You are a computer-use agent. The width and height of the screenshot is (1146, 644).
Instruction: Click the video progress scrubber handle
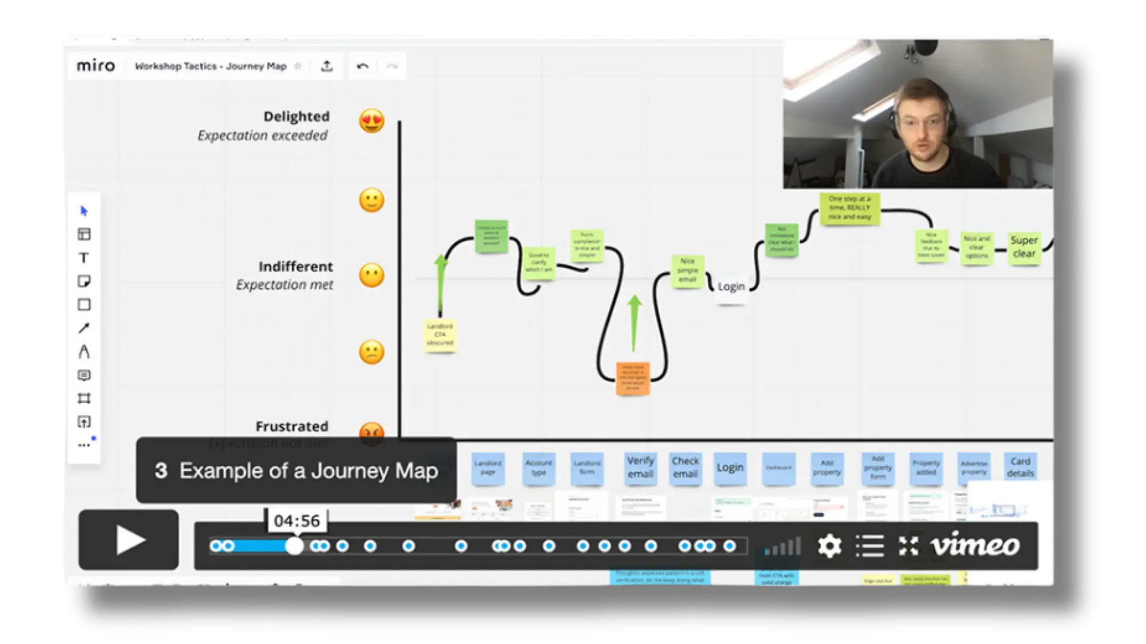click(294, 546)
